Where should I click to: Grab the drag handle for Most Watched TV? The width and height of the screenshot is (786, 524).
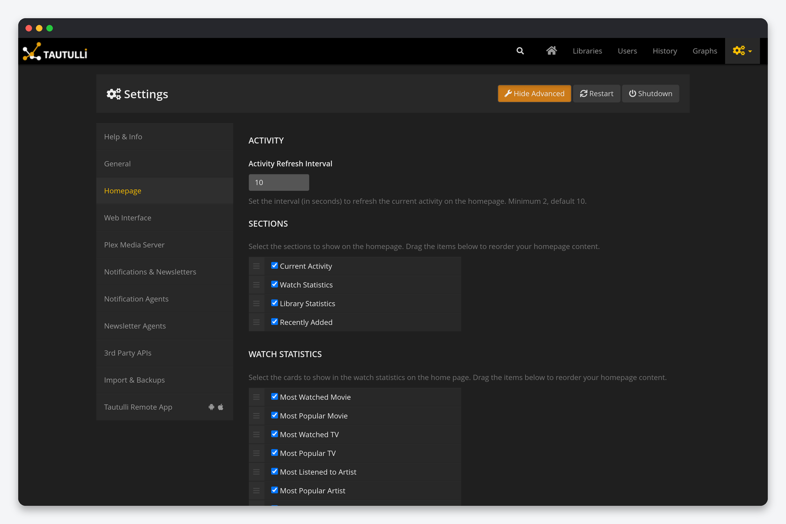point(256,435)
